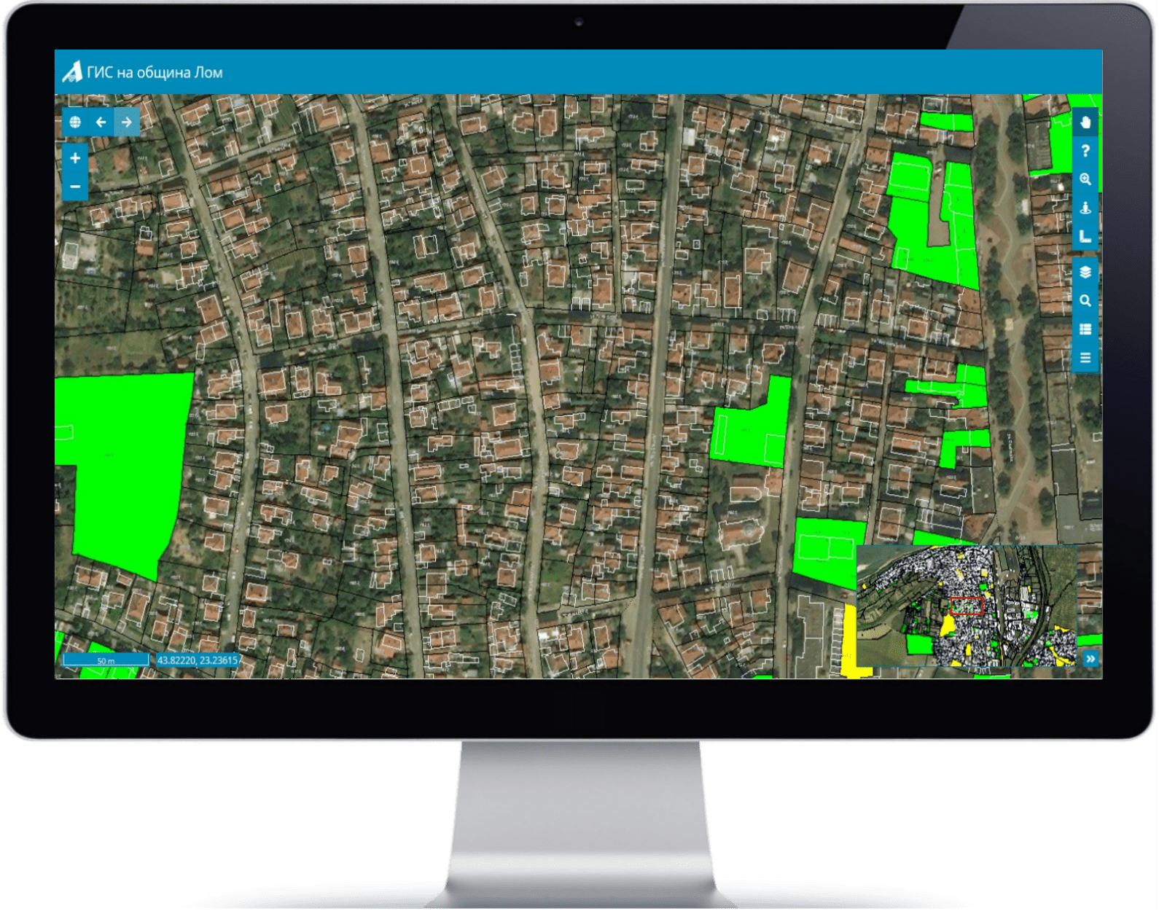Go to next map view arrow
The image size is (1159, 911).
tap(127, 122)
